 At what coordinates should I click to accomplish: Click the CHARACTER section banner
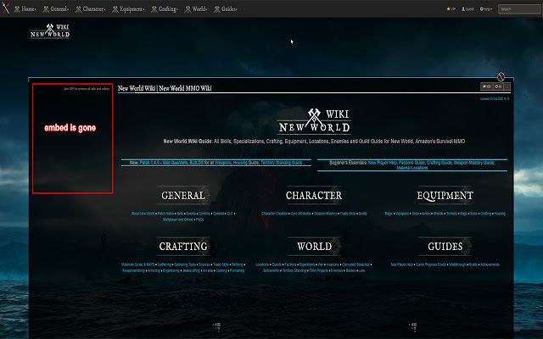pyautogui.click(x=314, y=196)
